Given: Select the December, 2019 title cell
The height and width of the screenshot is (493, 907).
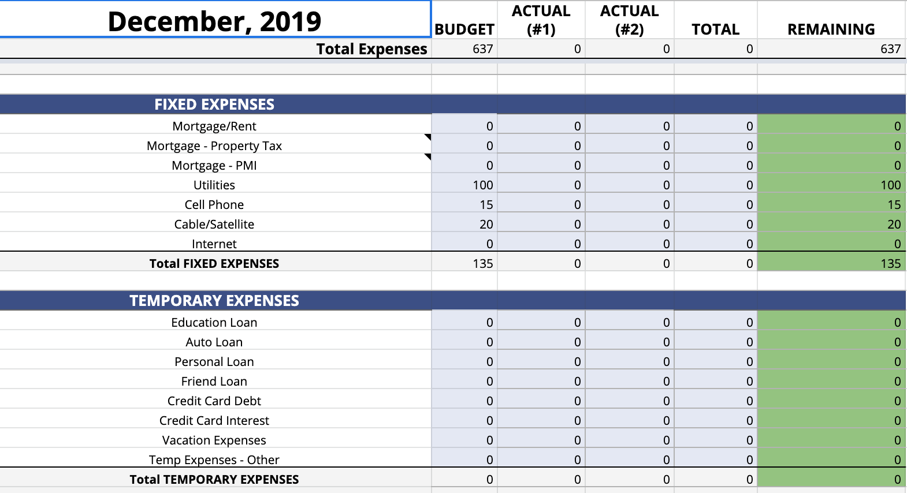Looking at the screenshot, I should point(215,20).
